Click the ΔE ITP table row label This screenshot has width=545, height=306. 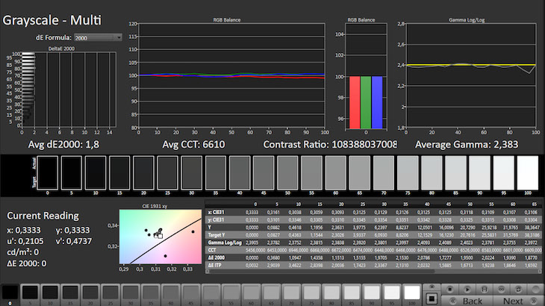pos(215,266)
